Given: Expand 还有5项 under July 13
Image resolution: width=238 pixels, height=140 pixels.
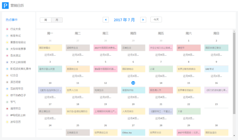Looking at the screenshot, I should pyautogui.click(x=133, y=97).
